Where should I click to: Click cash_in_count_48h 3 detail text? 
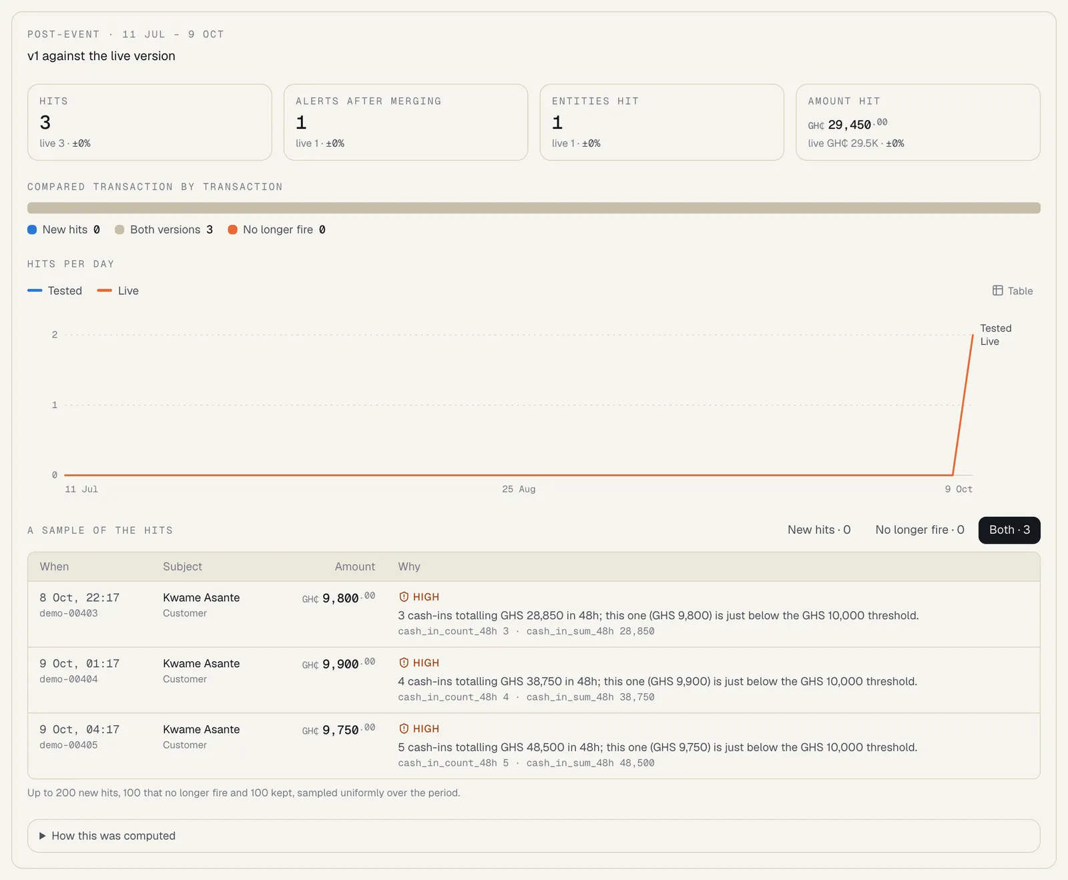453,631
